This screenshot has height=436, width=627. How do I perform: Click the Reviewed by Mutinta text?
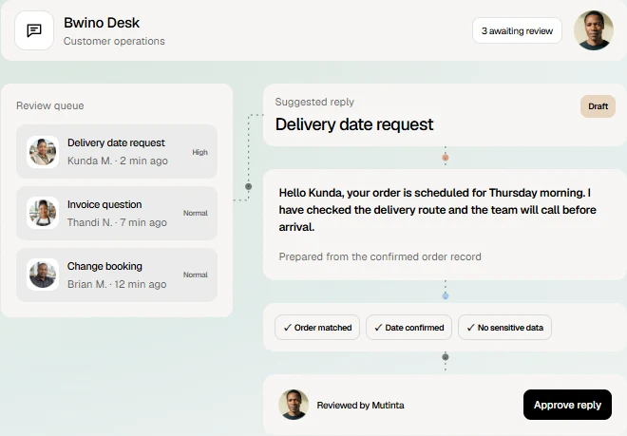360,406
